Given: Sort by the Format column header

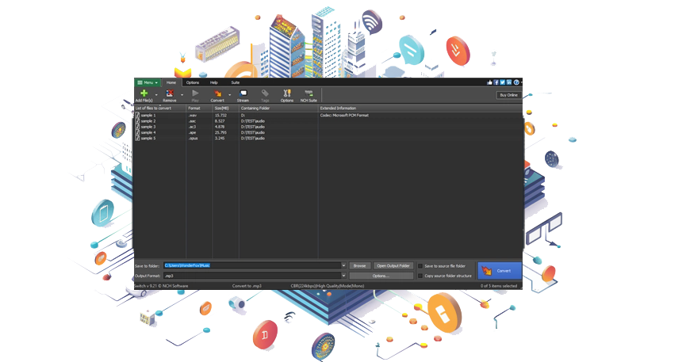Looking at the screenshot, I should [200, 108].
